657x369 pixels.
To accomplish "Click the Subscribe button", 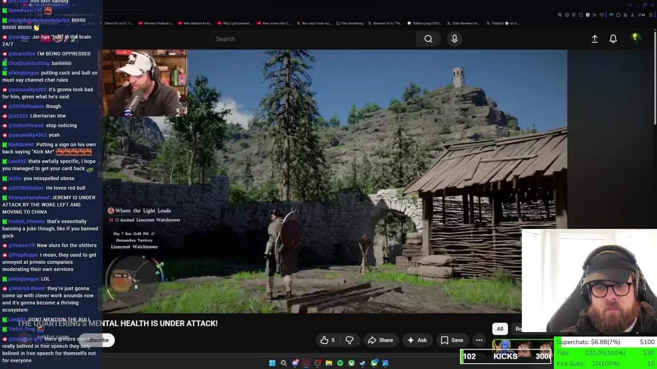I will tap(96, 340).
